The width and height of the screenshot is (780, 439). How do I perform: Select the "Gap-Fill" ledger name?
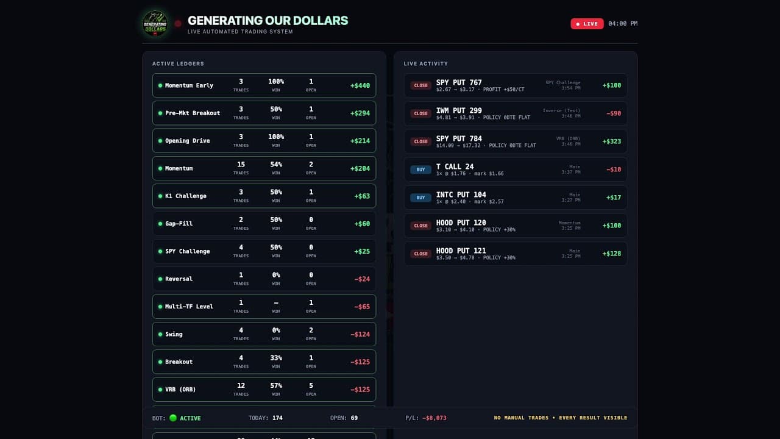[x=179, y=224]
